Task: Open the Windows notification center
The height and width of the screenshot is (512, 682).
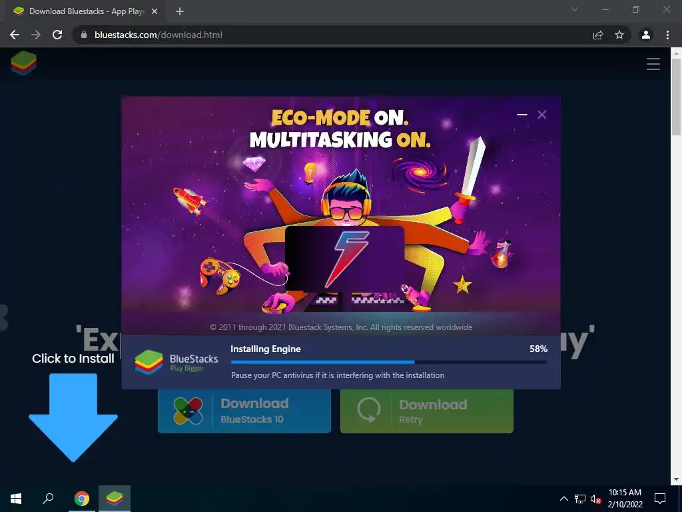Action: 660,499
